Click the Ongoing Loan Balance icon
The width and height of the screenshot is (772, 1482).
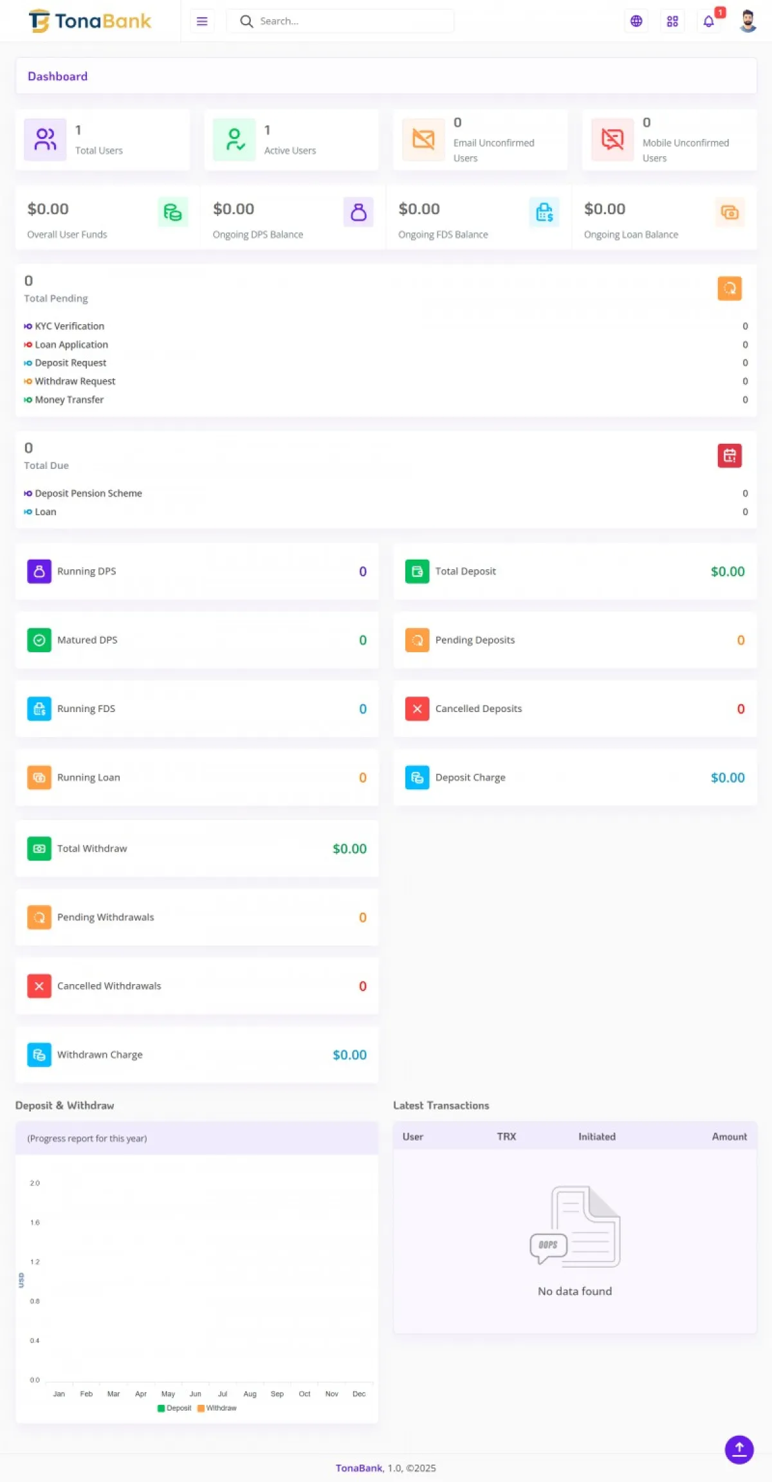point(730,212)
